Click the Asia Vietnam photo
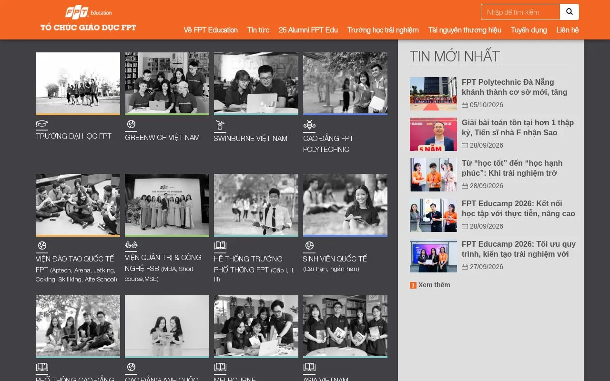Image resolution: width=610 pixels, height=381 pixels. tap(345, 327)
